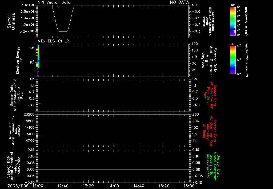Click the 9400 scanner position axis value
Viewport: 273px width, 189px height.
click(30, 134)
